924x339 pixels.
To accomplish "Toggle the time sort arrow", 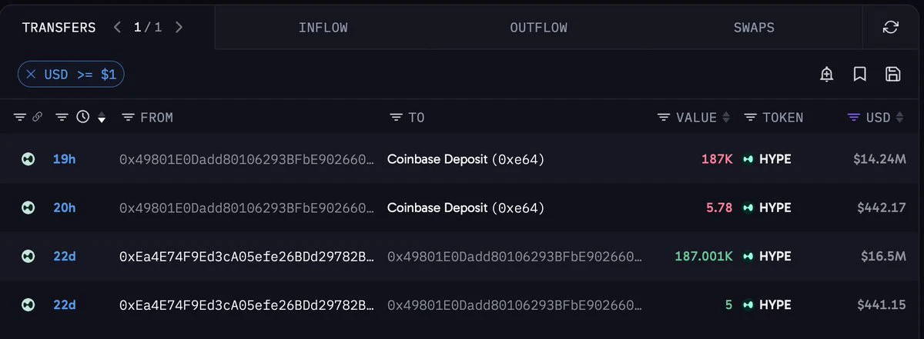I will tap(102, 118).
